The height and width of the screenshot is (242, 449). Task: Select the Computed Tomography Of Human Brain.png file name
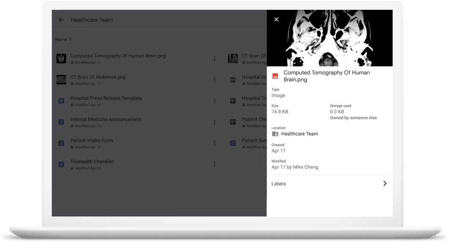118,56
